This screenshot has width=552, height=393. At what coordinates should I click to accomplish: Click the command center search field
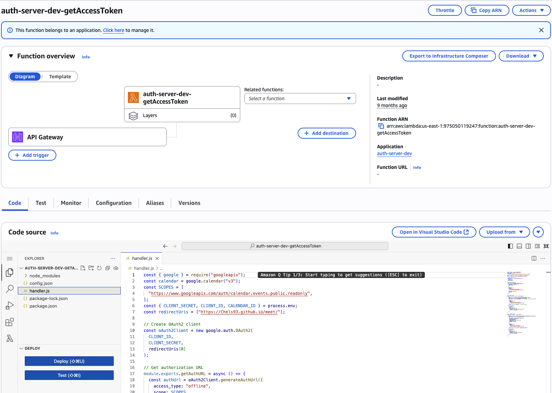[x=285, y=246]
